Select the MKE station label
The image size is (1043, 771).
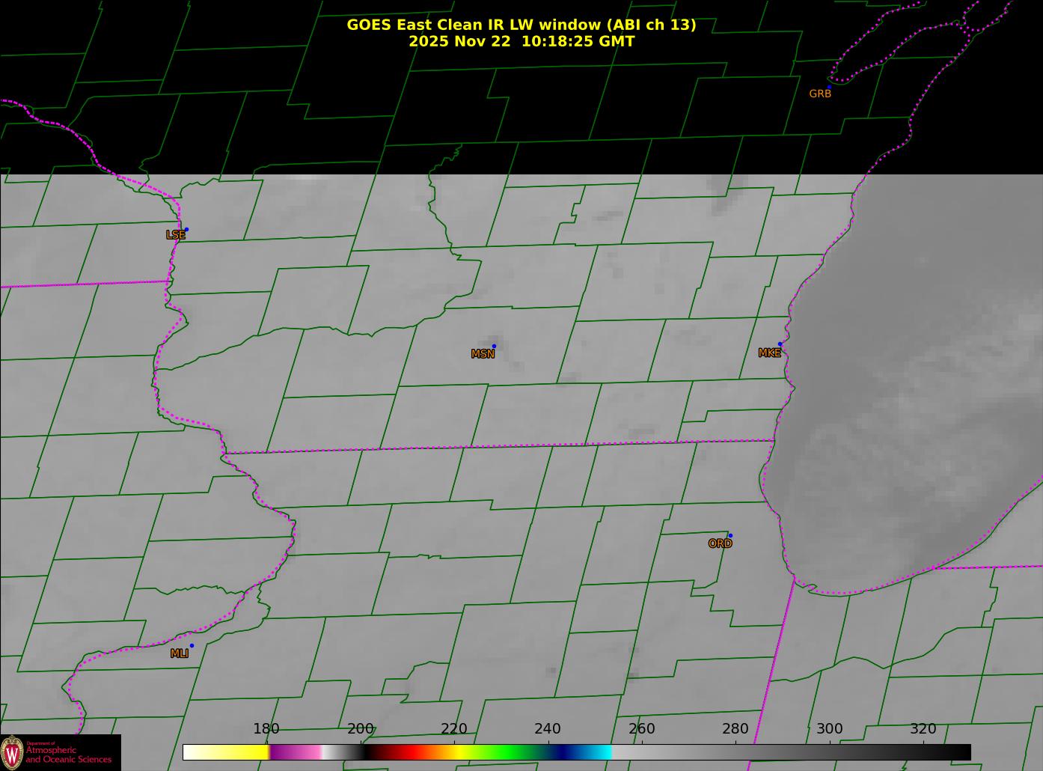(769, 353)
